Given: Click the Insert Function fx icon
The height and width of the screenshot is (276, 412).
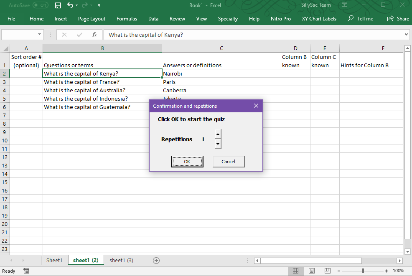Looking at the screenshot, I should (94, 35).
